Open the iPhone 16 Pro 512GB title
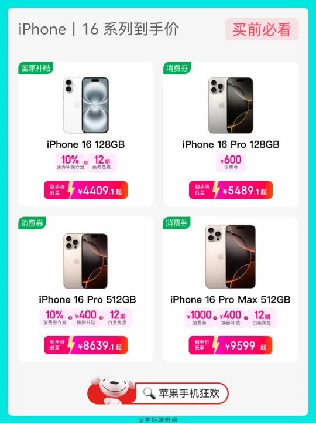 (87, 300)
